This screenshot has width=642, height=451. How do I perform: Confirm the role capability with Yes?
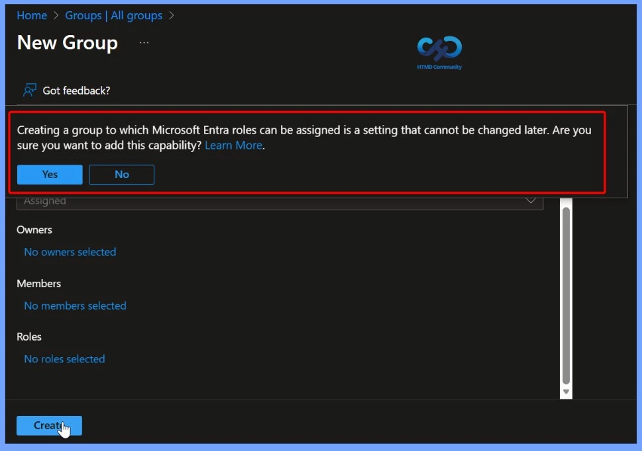[x=50, y=175]
